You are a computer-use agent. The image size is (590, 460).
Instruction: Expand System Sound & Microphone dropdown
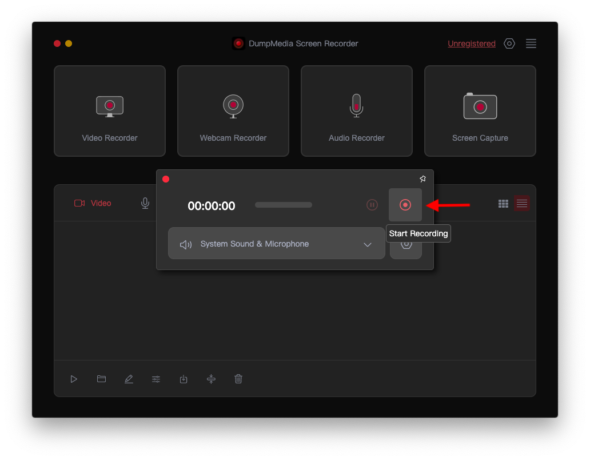[277, 244]
